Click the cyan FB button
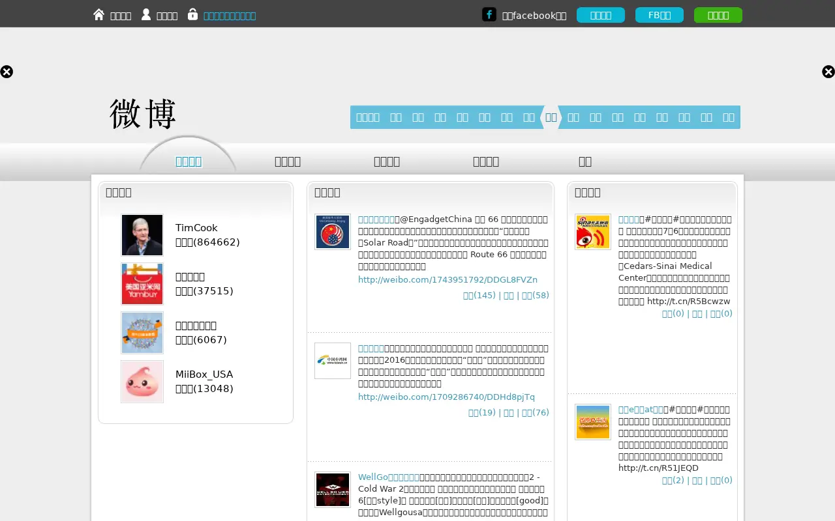Image resolution: width=835 pixels, height=521 pixels. 660,15
